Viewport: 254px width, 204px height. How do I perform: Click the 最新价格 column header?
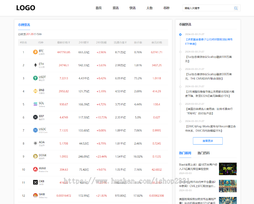point(63,42)
